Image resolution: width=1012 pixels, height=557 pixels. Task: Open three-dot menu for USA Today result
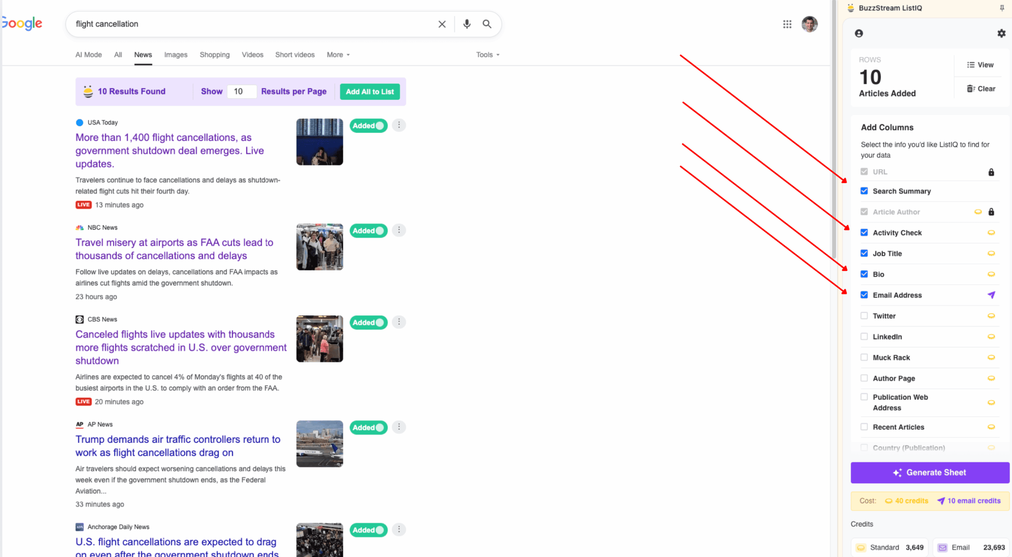399,125
